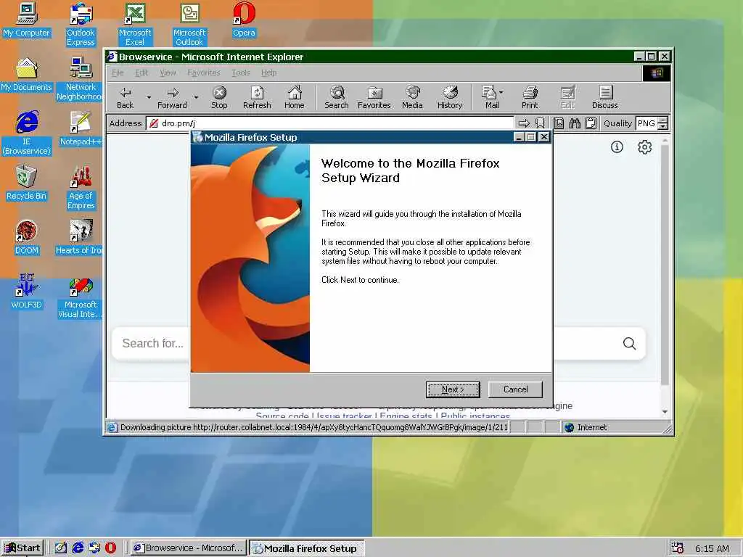743x557 pixels.
Task: Click the ribbon bookmark icon beside Go arrow
Action: coord(540,123)
